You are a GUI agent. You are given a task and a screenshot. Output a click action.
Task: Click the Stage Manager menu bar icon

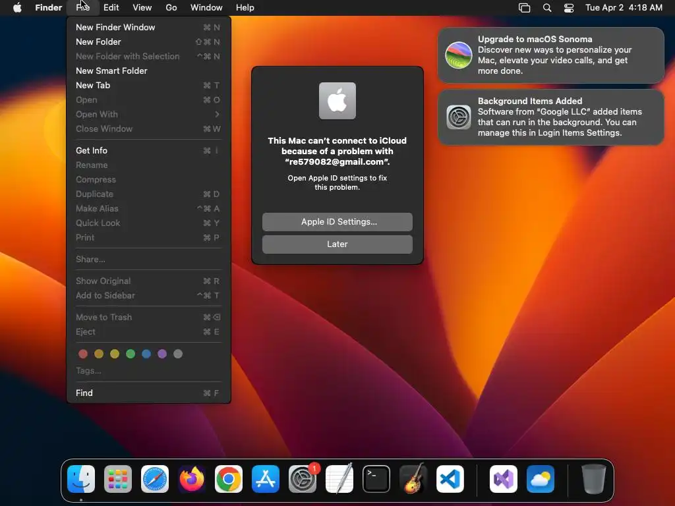point(524,7)
